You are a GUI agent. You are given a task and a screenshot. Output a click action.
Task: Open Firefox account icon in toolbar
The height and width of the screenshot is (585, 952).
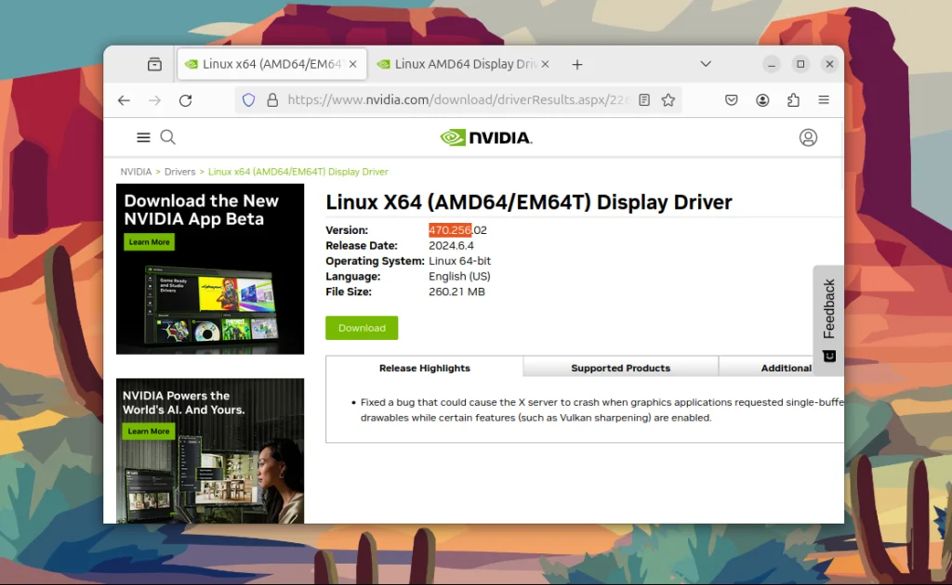click(x=762, y=100)
